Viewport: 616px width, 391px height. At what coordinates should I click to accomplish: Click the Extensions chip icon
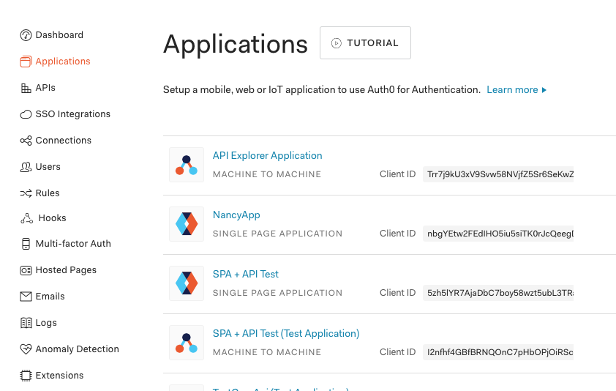26,376
